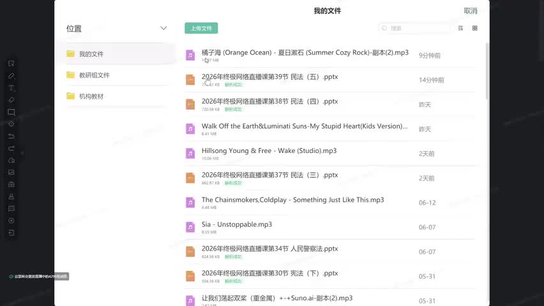Click music icon of 橘子海 Orange Ocean file
The width and height of the screenshot is (544, 306).
coord(190,55)
